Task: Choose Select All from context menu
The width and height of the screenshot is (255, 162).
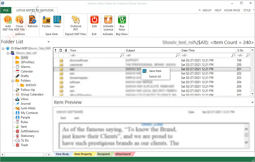Action: (156, 77)
